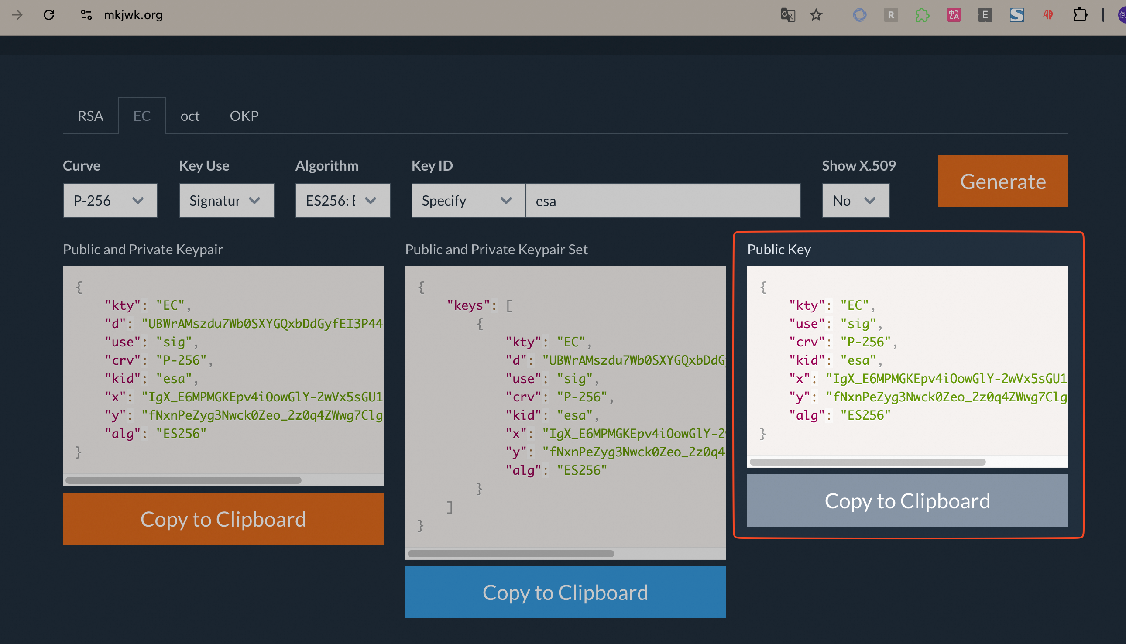Expand the Algorithm ES256 dropdown
The width and height of the screenshot is (1126, 644).
(343, 200)
